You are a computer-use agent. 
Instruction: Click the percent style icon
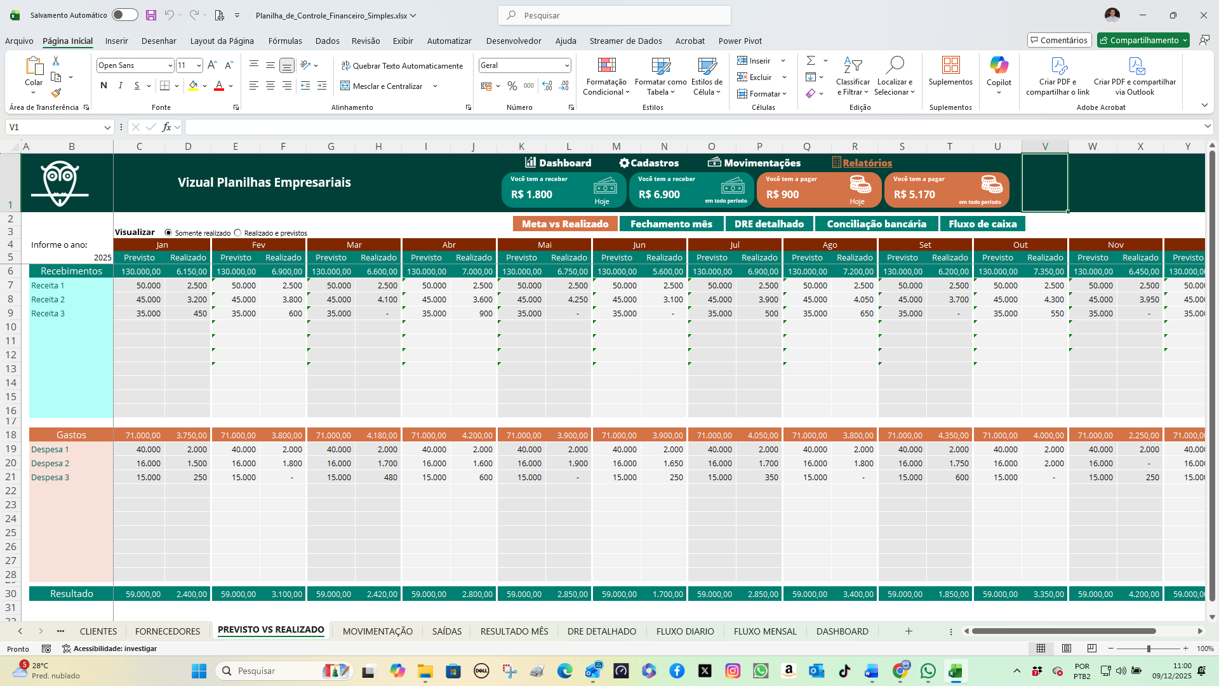click(x=512, y=86)
